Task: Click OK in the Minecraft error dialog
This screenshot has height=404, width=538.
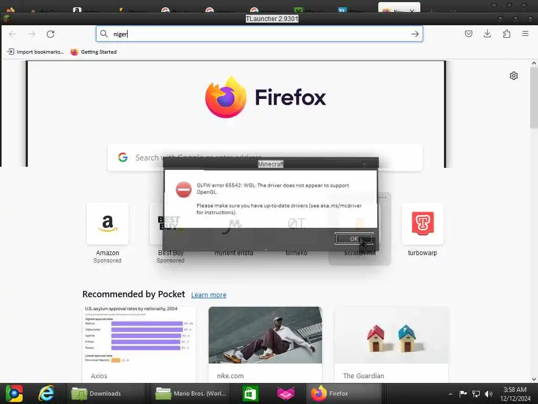Action: coord(354,239)
